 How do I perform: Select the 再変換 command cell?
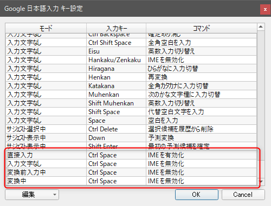pos(201,77)
